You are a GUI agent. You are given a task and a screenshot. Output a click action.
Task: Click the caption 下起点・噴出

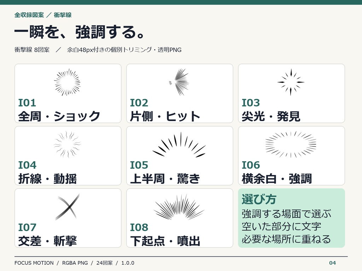(165, 241)
